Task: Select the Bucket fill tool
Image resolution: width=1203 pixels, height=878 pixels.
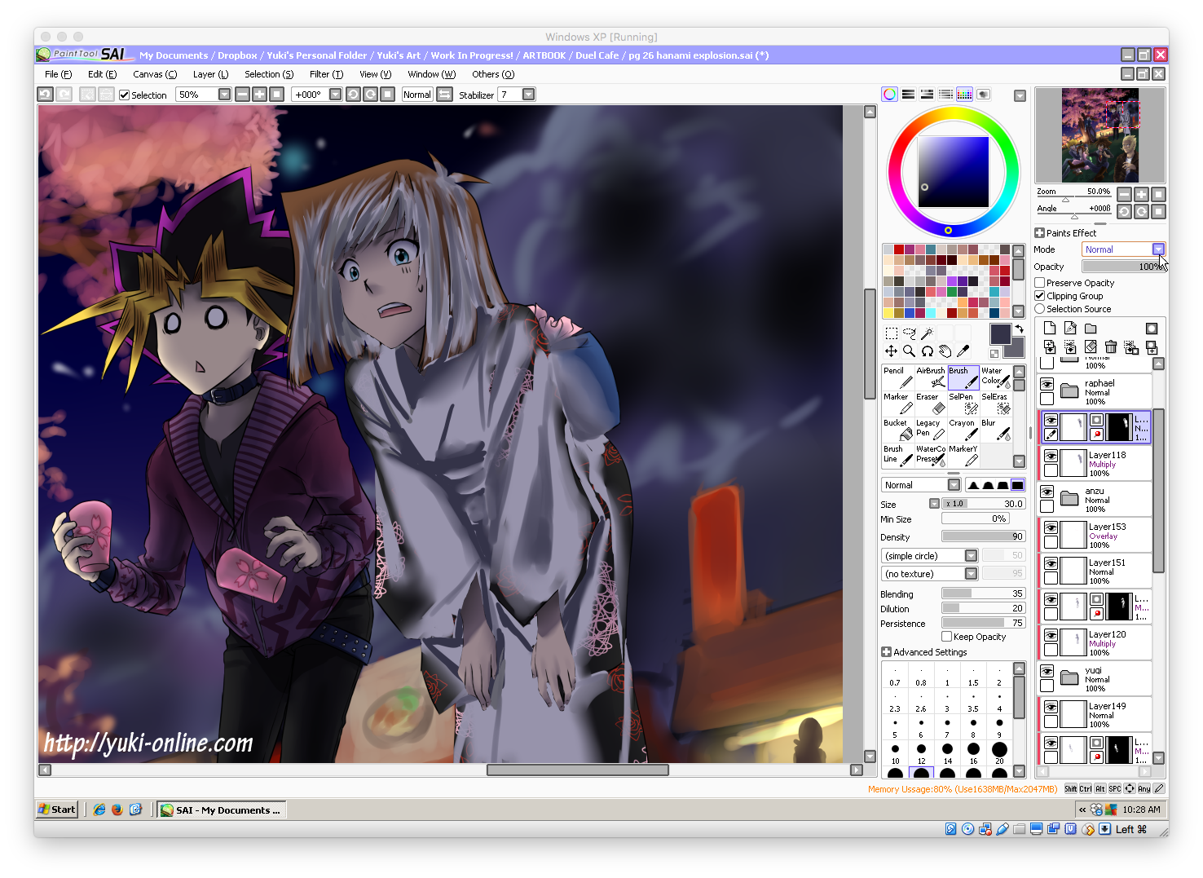Action: click(x=897, y=429)
